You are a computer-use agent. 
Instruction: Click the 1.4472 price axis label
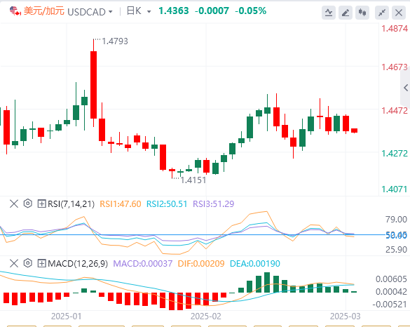coord(395,110)
